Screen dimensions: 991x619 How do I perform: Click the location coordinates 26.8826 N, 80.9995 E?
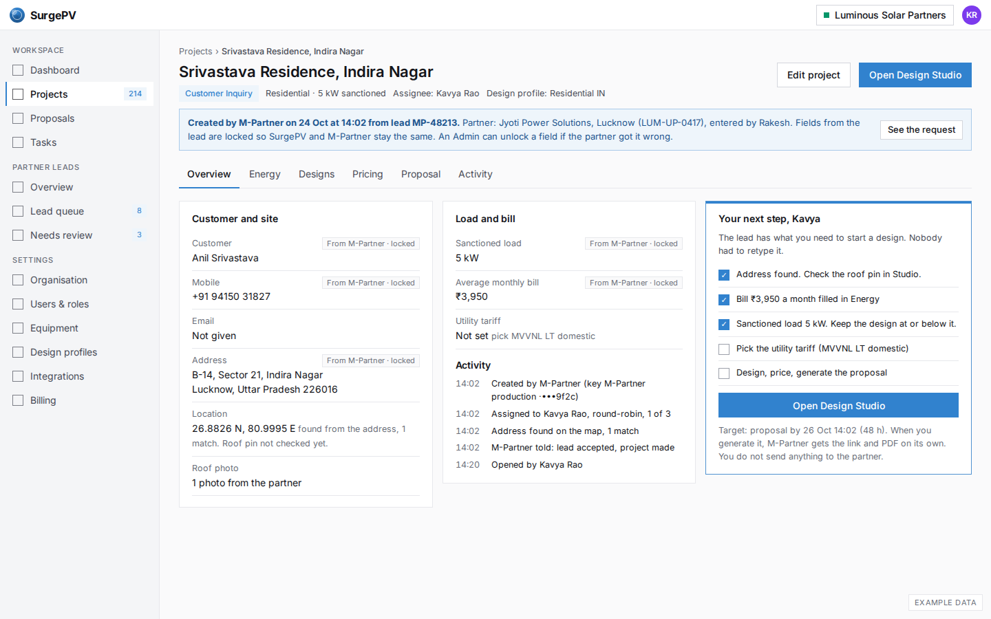(244, 428)
